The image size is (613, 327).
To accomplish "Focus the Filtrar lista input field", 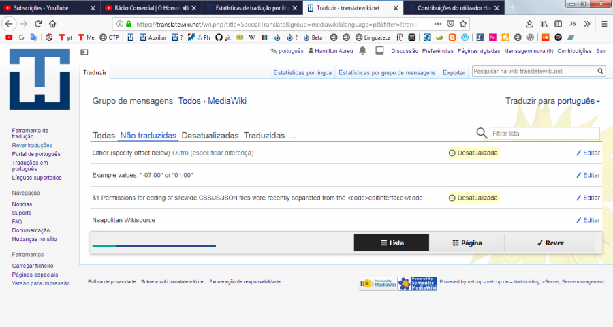I will coord(545,134).
